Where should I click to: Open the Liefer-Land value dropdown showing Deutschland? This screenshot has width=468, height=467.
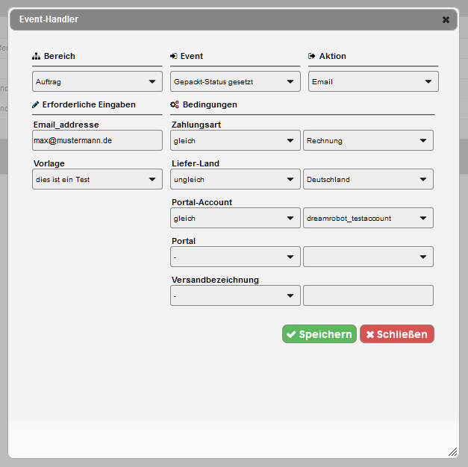tap(368, 179)
